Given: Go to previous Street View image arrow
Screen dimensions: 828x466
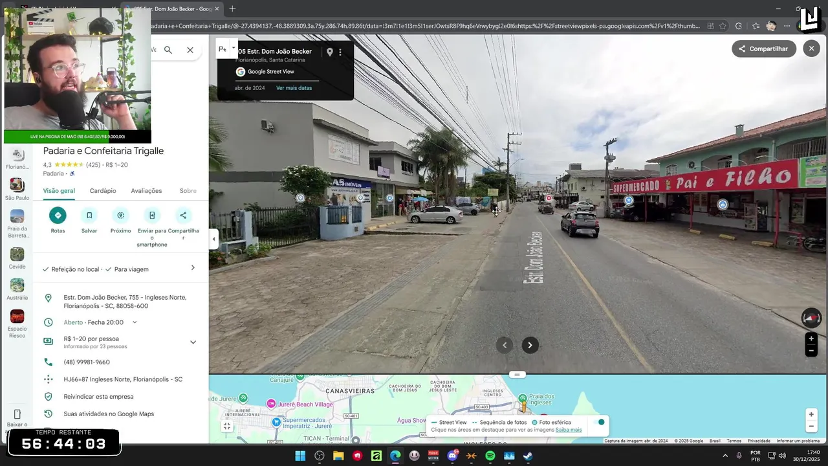Looking at the screenshot, I should point(505,345).
